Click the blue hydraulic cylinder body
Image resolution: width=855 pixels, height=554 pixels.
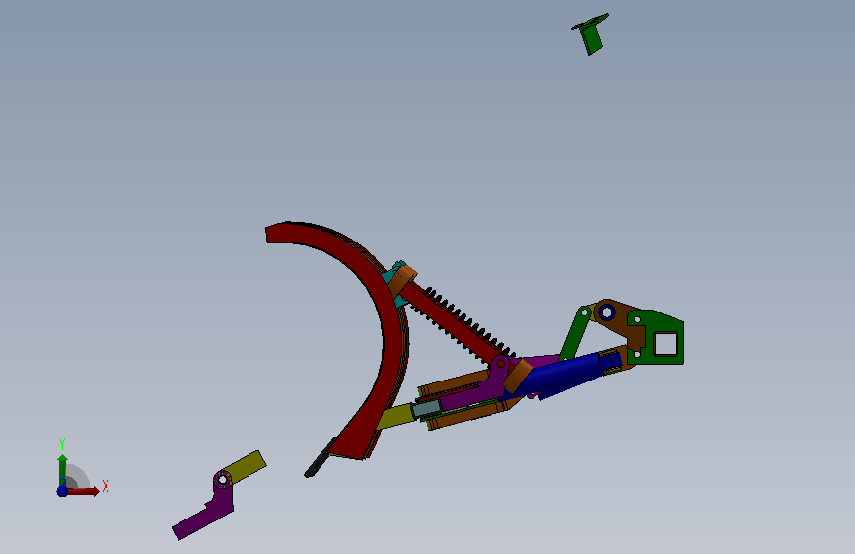(562, 376)
